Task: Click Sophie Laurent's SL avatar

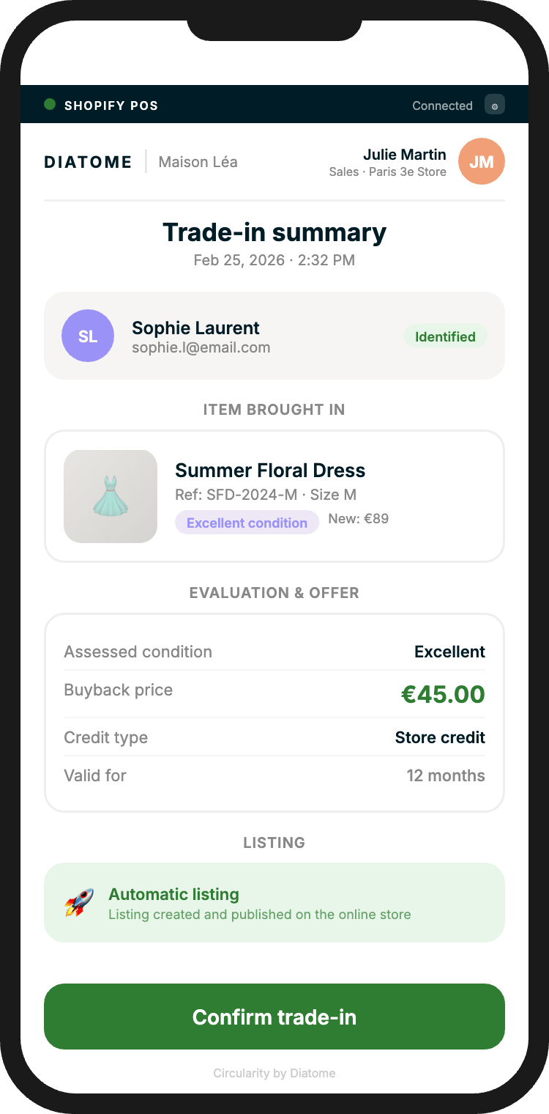Action: coord(88,336)
